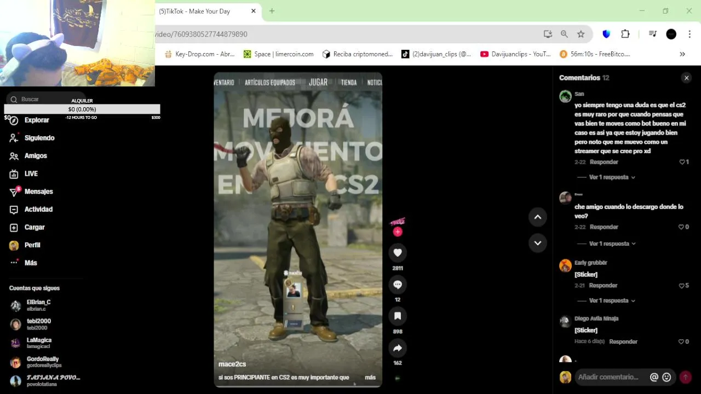
Task: Like the video with the heart icon
Action: click(398, 252)
